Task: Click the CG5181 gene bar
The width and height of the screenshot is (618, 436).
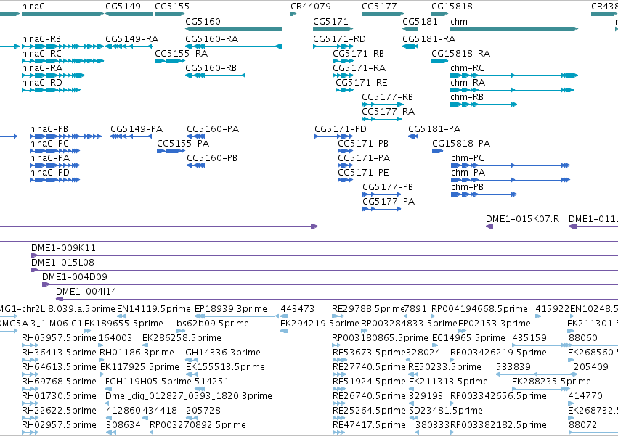Action: tap(410, 29)
